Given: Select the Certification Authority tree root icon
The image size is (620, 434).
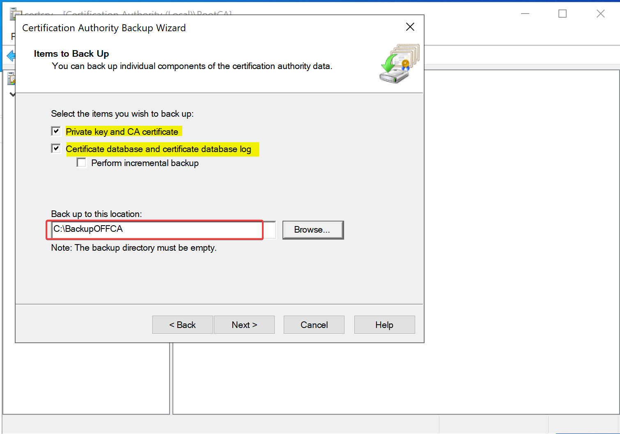Looking at the screenshot, I should click(11, 78).
